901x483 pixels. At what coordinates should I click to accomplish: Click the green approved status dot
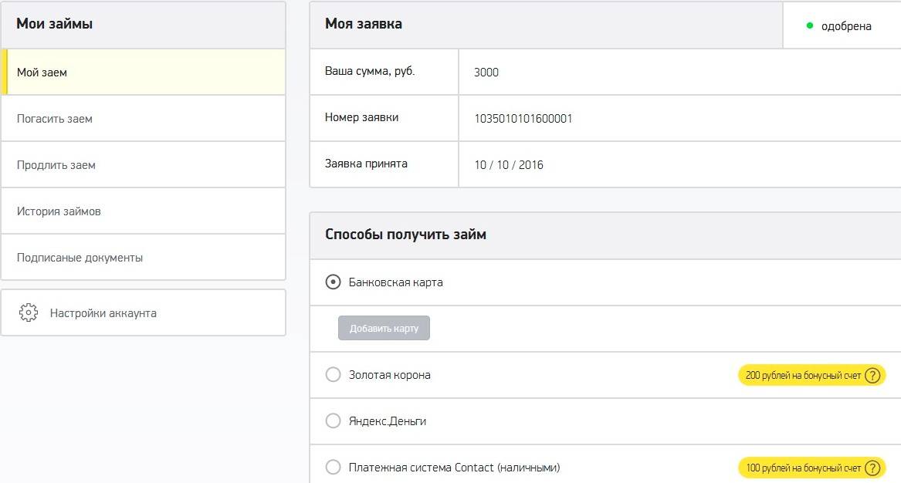(810, 25)
